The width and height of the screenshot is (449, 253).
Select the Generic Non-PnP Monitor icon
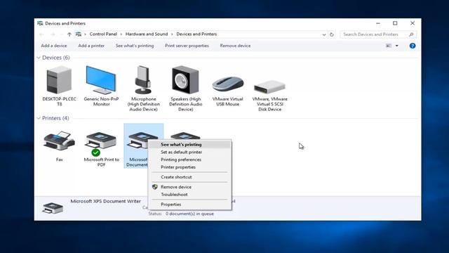point(101,79)
